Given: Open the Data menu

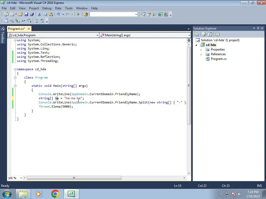Looking at the screenshot, I should (x=58, y=8).
